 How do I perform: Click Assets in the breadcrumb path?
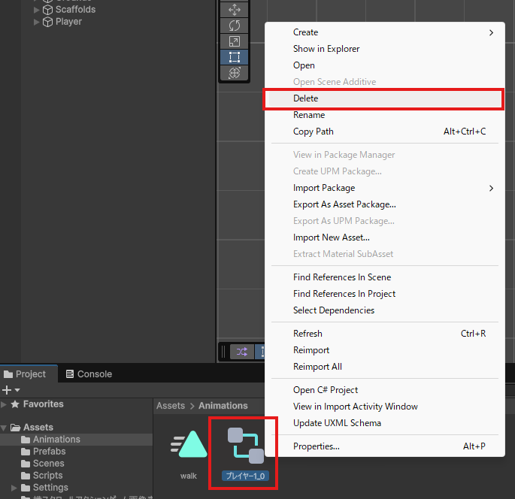pos(171,406)
